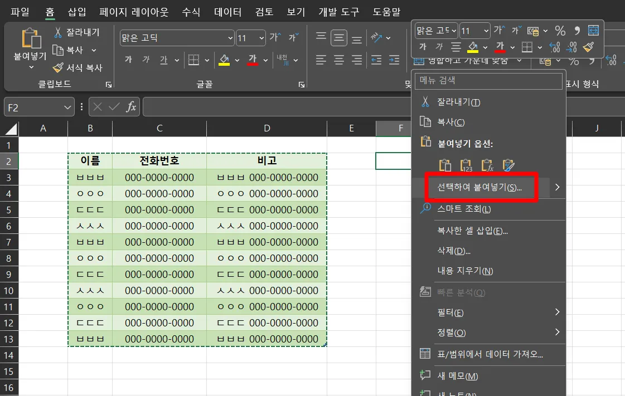The width and height of the screenshot is (625, 396).
Task: Click the mini toolbar format painter brush
Action: [x=588, y=47]
